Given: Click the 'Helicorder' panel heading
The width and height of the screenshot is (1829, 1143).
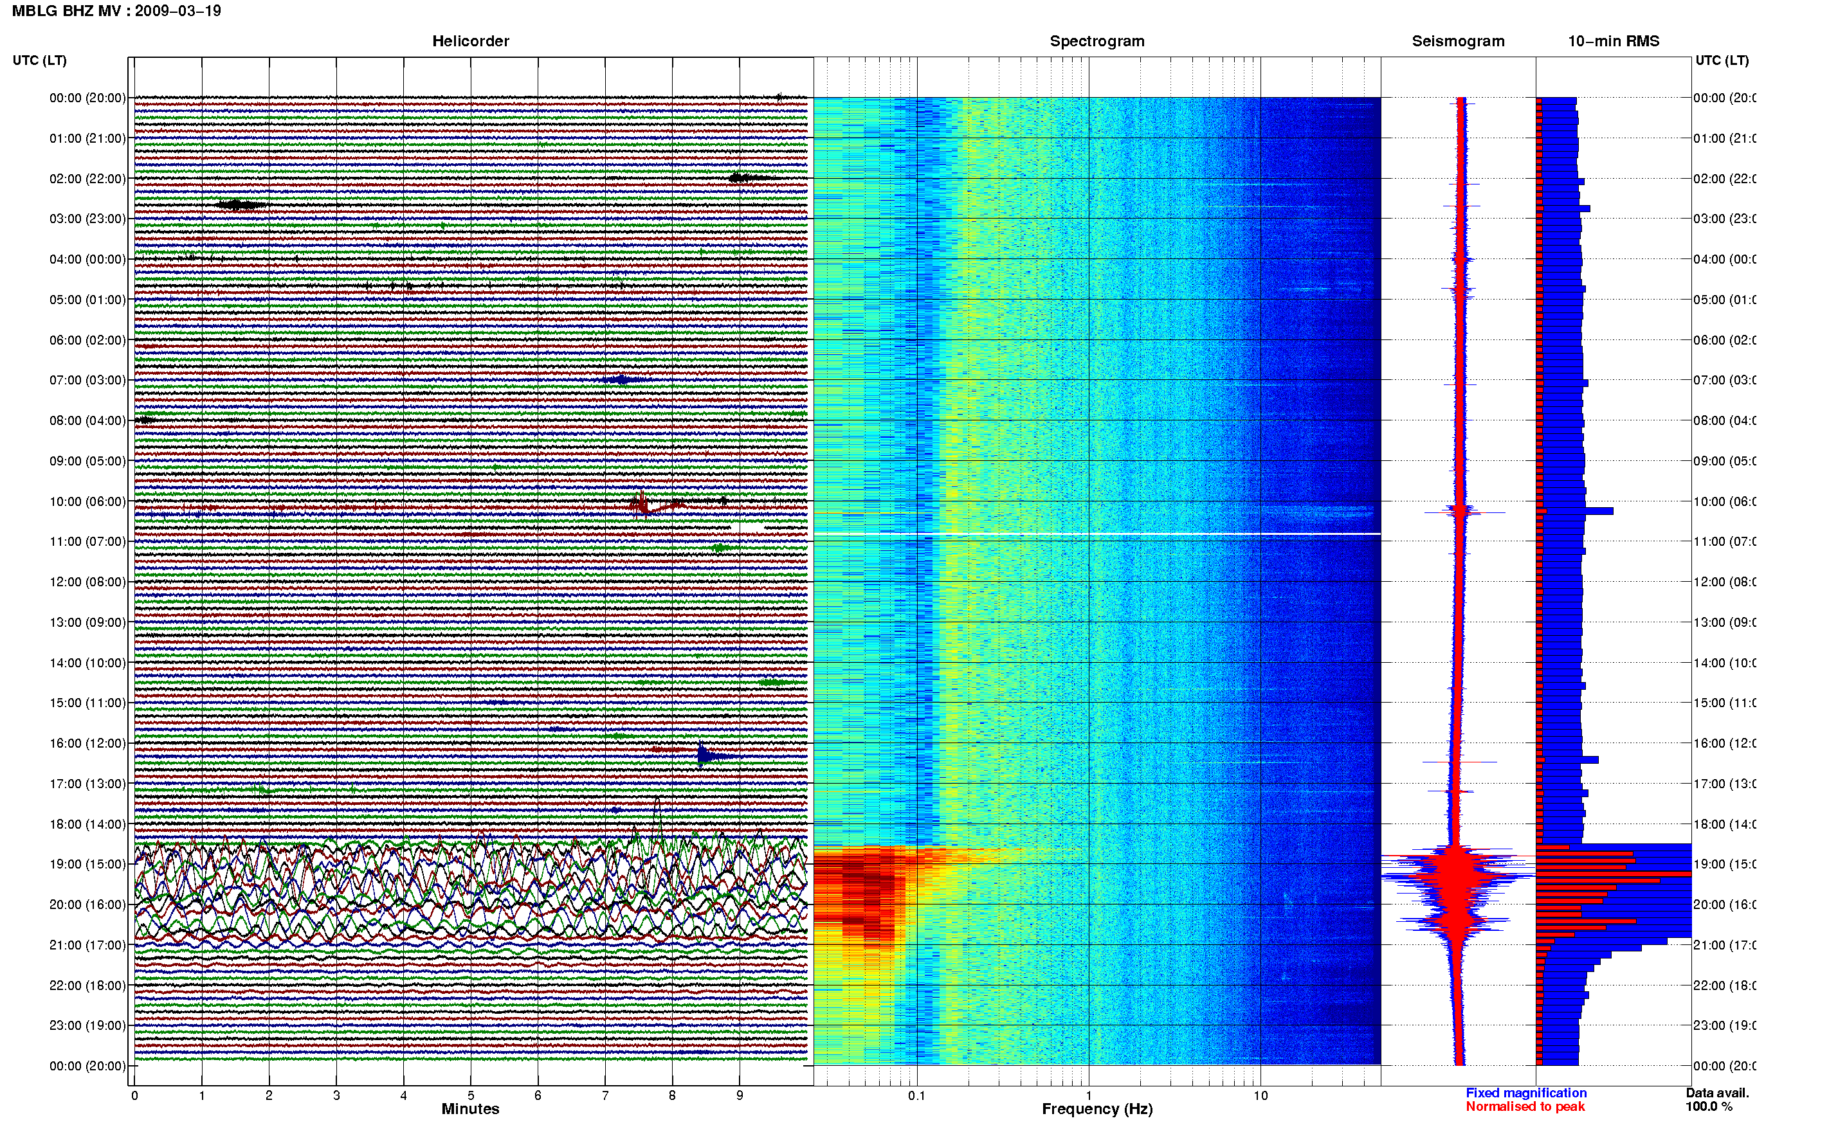Looking at the screenshot, I should pos(470,41).
